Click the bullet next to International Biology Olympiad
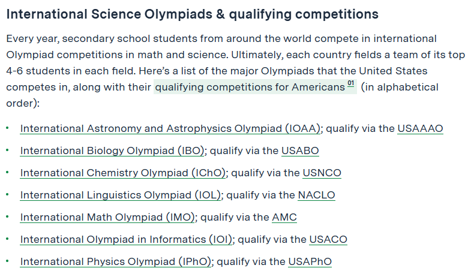 coord(7,150)
